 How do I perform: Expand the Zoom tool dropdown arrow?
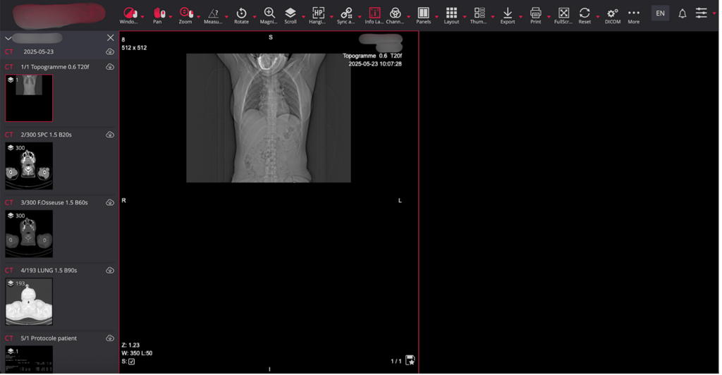pyautogui.click(x=198, y=17)
